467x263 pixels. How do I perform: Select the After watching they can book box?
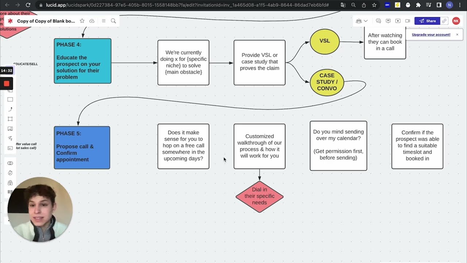click(x=385, y=42)
